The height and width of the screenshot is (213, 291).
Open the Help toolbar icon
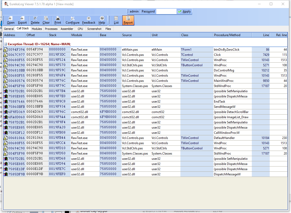[102, 20]
